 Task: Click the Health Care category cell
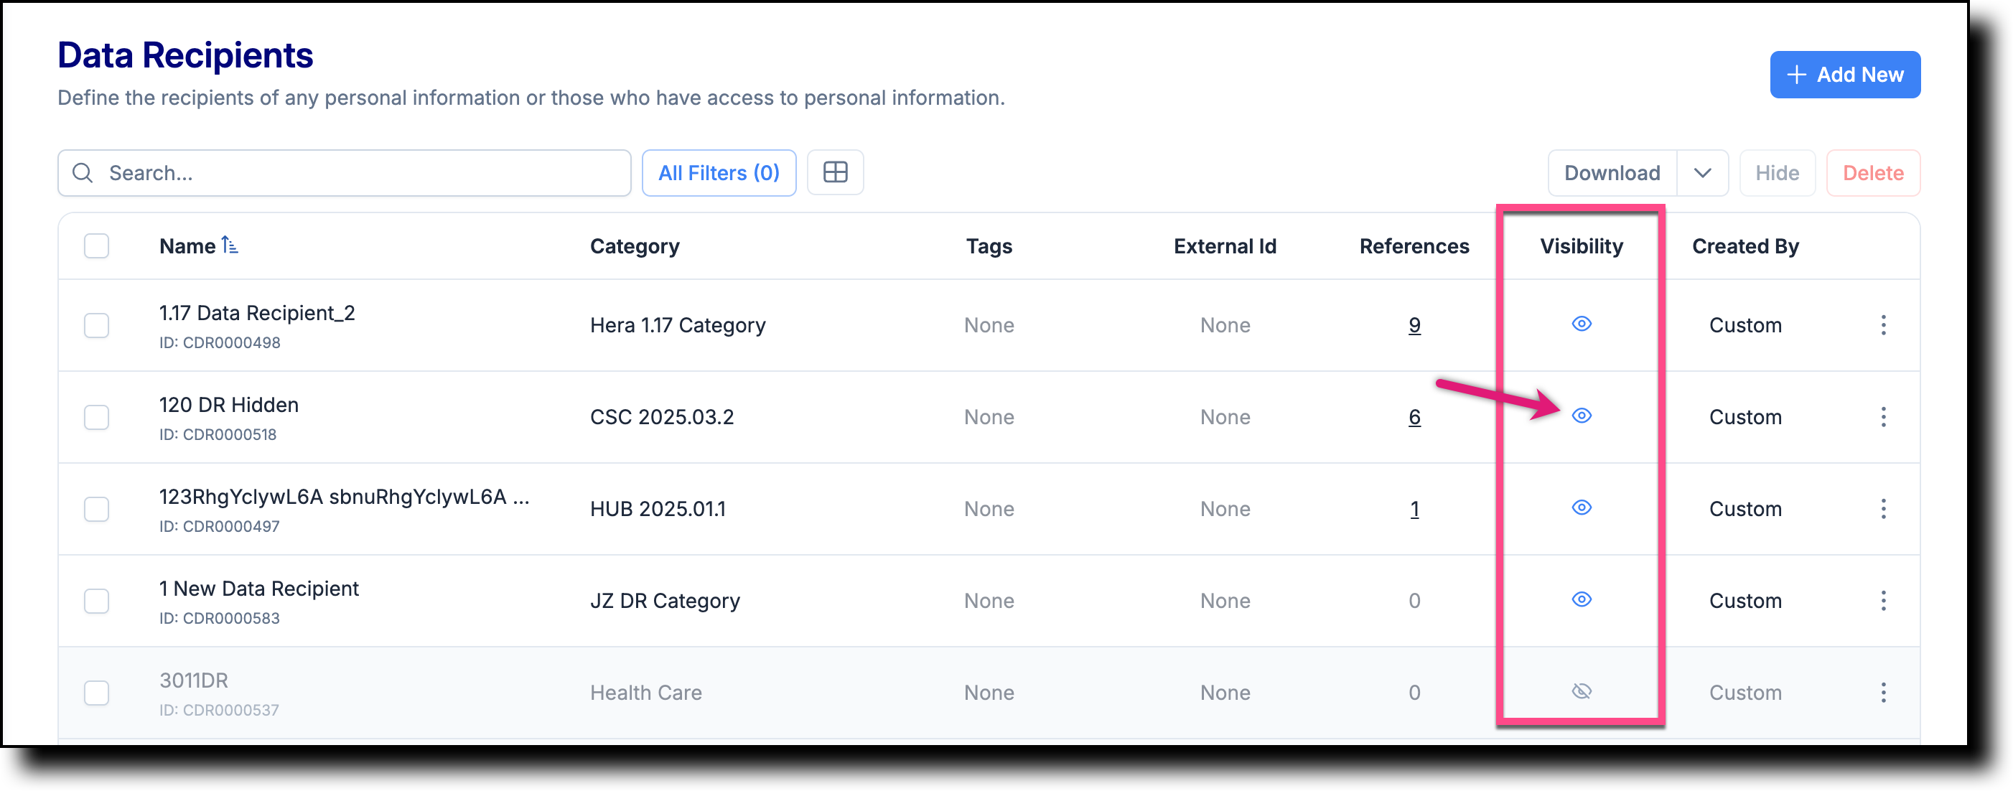click(x=645, y=693)
